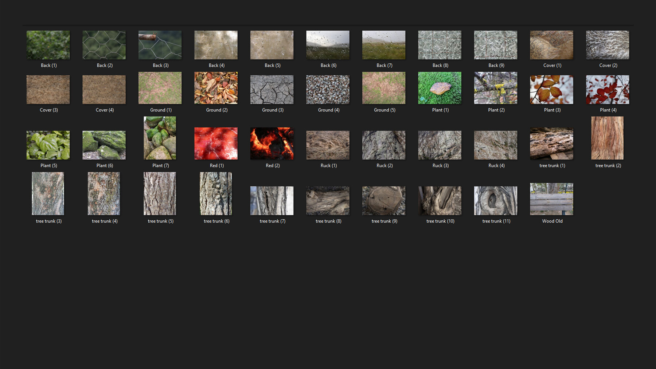The width and height of the screenshot is (656, 369).
Task: Click the "tree trunk (2)" file name label
Action: point(608,166)
